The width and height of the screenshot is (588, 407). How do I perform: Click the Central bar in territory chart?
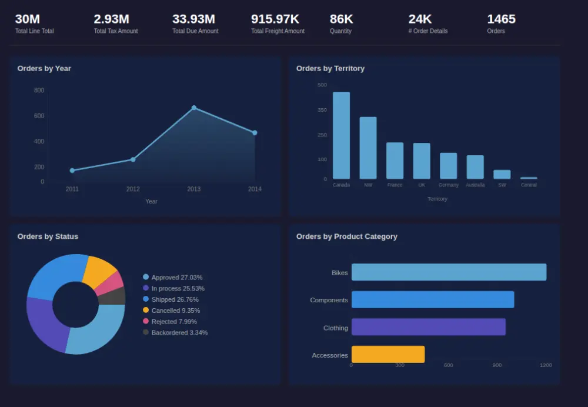[x=529, y=178]
